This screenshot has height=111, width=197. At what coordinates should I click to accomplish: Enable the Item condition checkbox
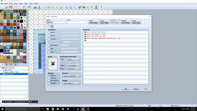tap(49, 49)
